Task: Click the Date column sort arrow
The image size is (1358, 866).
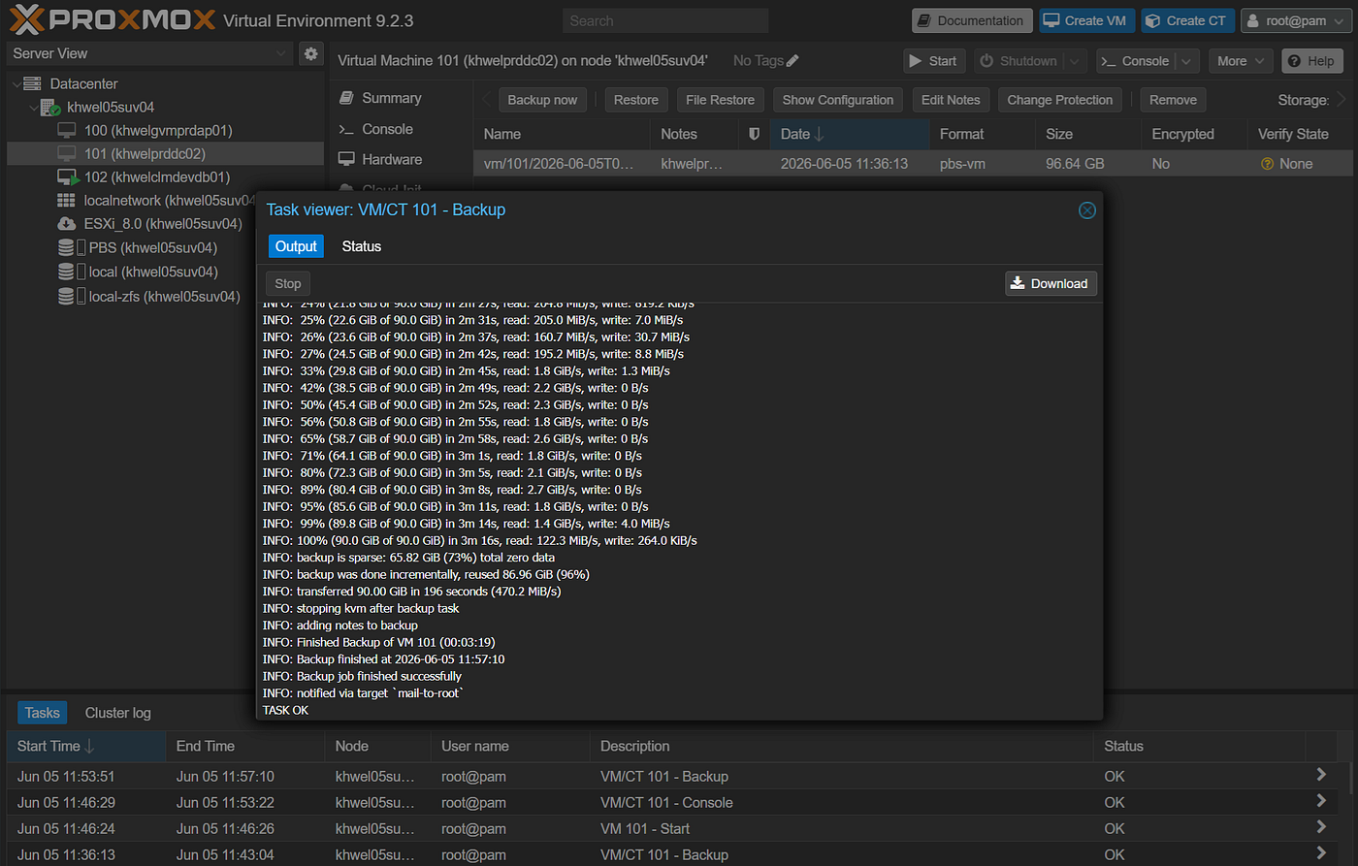Action: coord(820,134)
